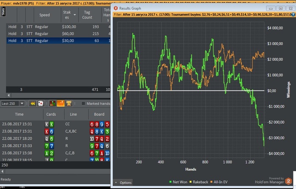Image resolution: width=296 pixels, height=189 pixels.
Task: Click the K K hole cards in first row
Action: pyautogui.click(x=49, y=124)
